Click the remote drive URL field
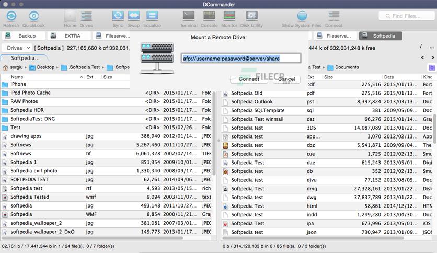Screen dimensions: 437x253 [x=241, y=59]
